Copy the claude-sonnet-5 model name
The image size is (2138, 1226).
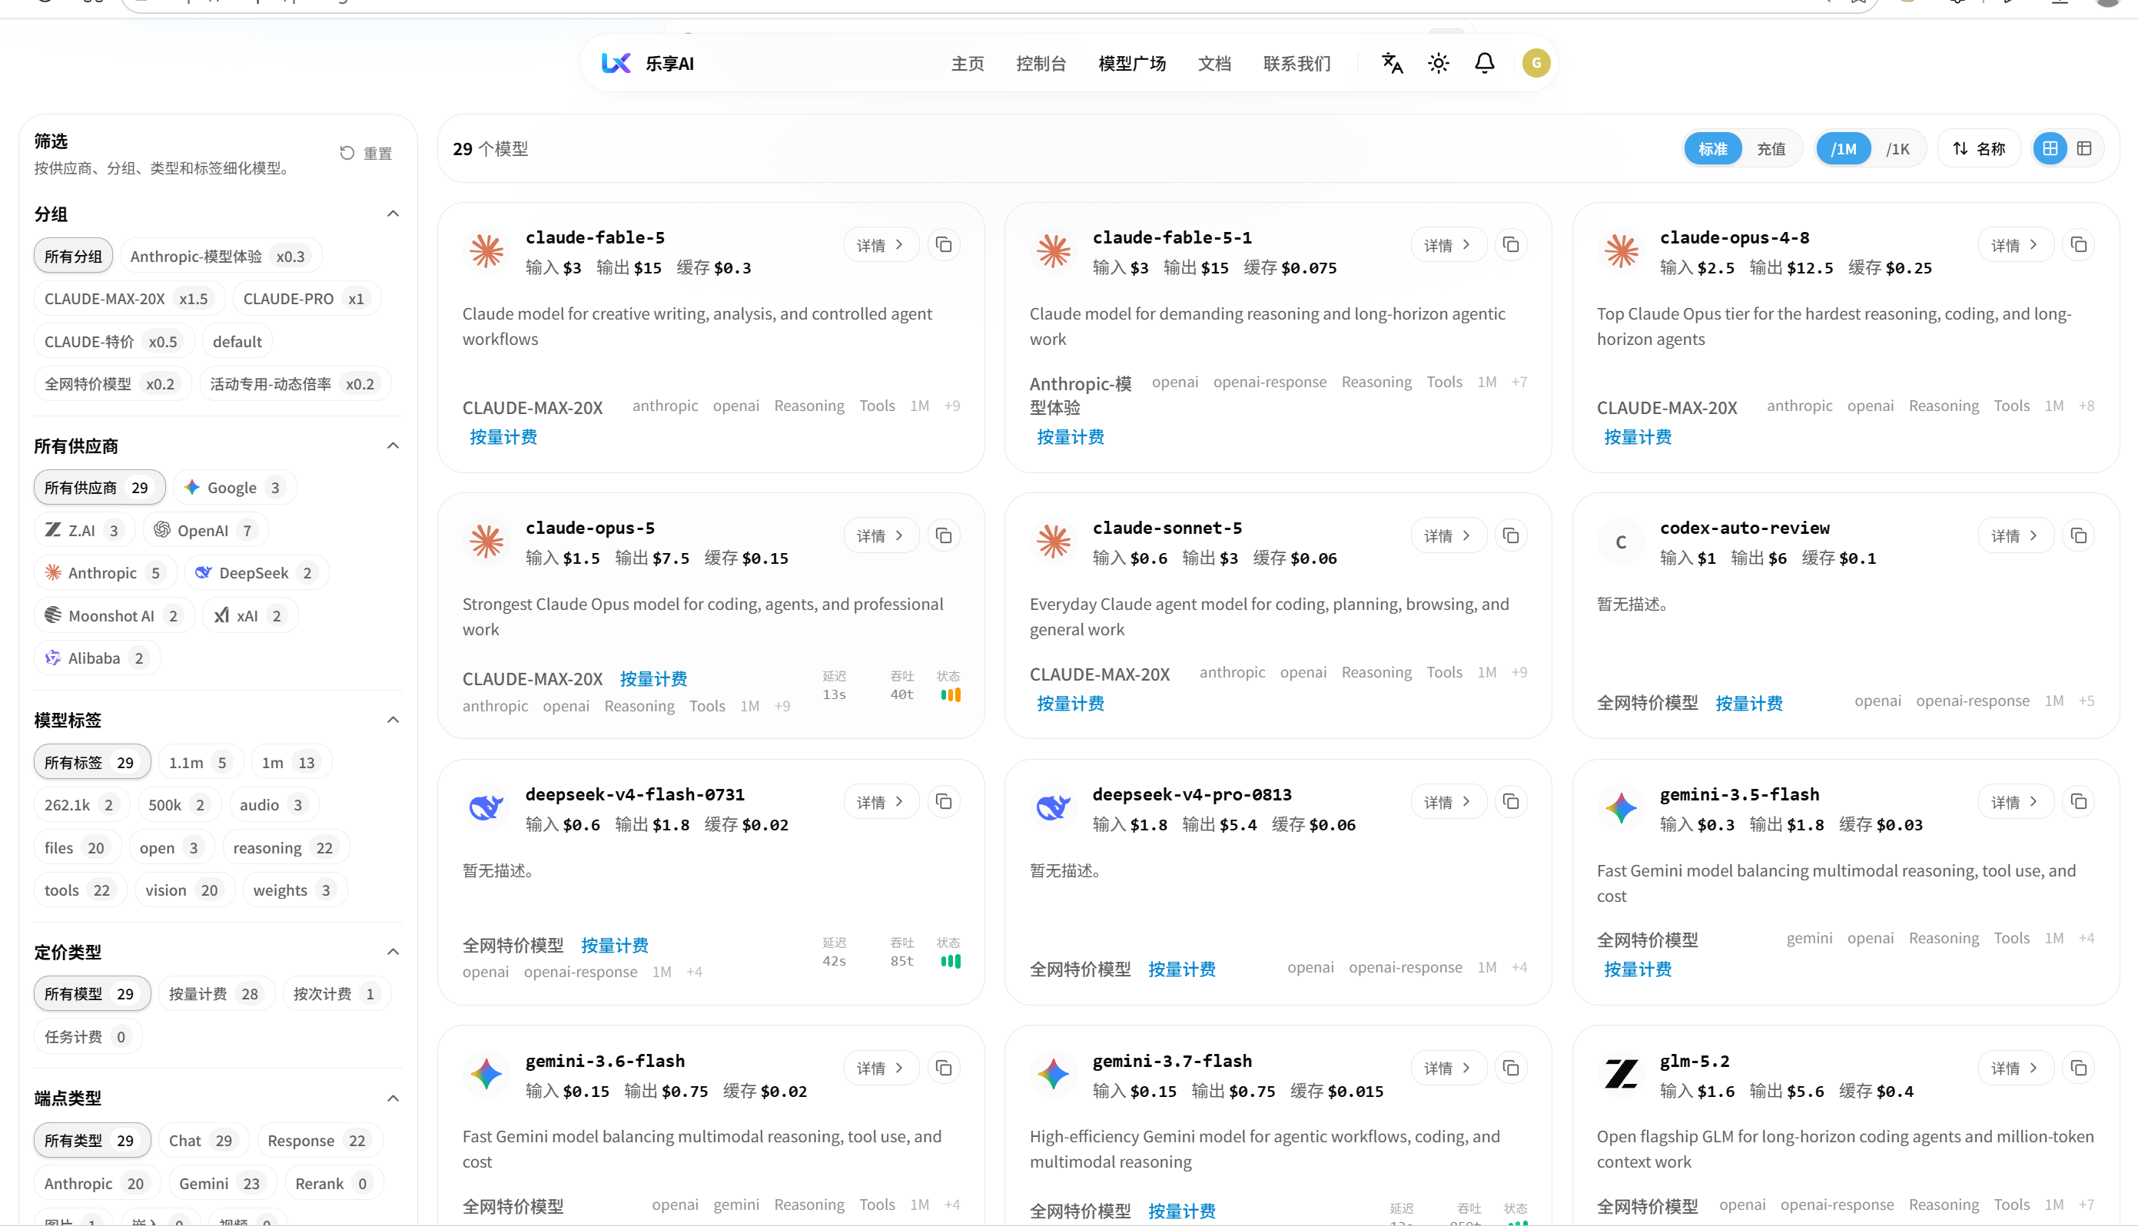click(x=1510, y=535)
